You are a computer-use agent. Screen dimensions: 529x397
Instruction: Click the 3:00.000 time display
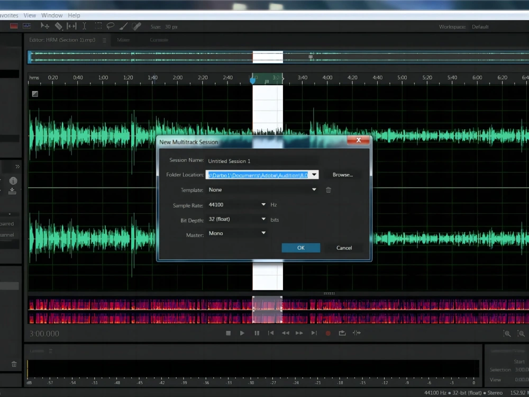click(x=44, y=334)
